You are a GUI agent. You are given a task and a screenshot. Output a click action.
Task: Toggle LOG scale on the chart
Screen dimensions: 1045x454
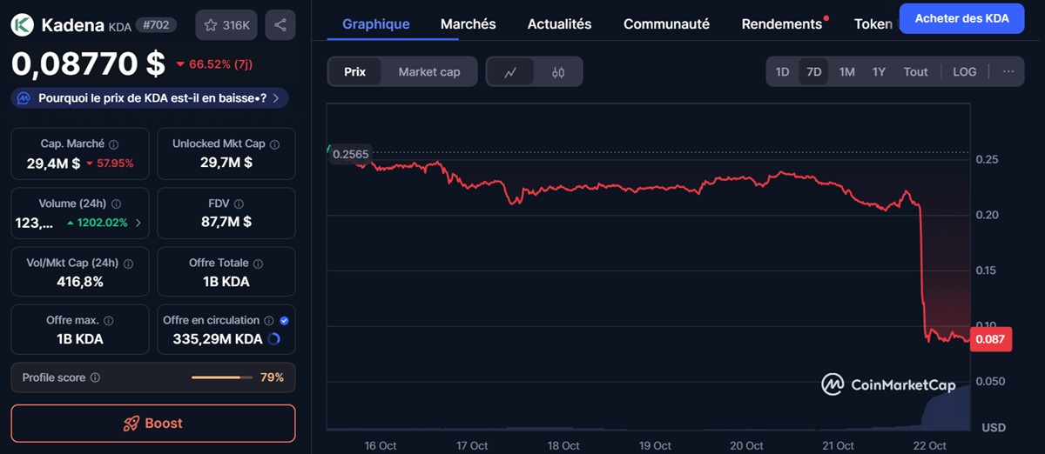click(964, 72)
